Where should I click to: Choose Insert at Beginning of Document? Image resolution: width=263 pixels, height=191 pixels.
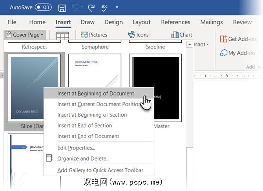(99, 94)
